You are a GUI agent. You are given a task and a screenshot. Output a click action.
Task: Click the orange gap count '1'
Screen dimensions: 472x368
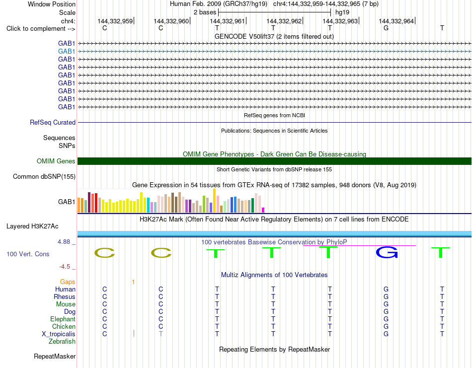coord(133,282)
